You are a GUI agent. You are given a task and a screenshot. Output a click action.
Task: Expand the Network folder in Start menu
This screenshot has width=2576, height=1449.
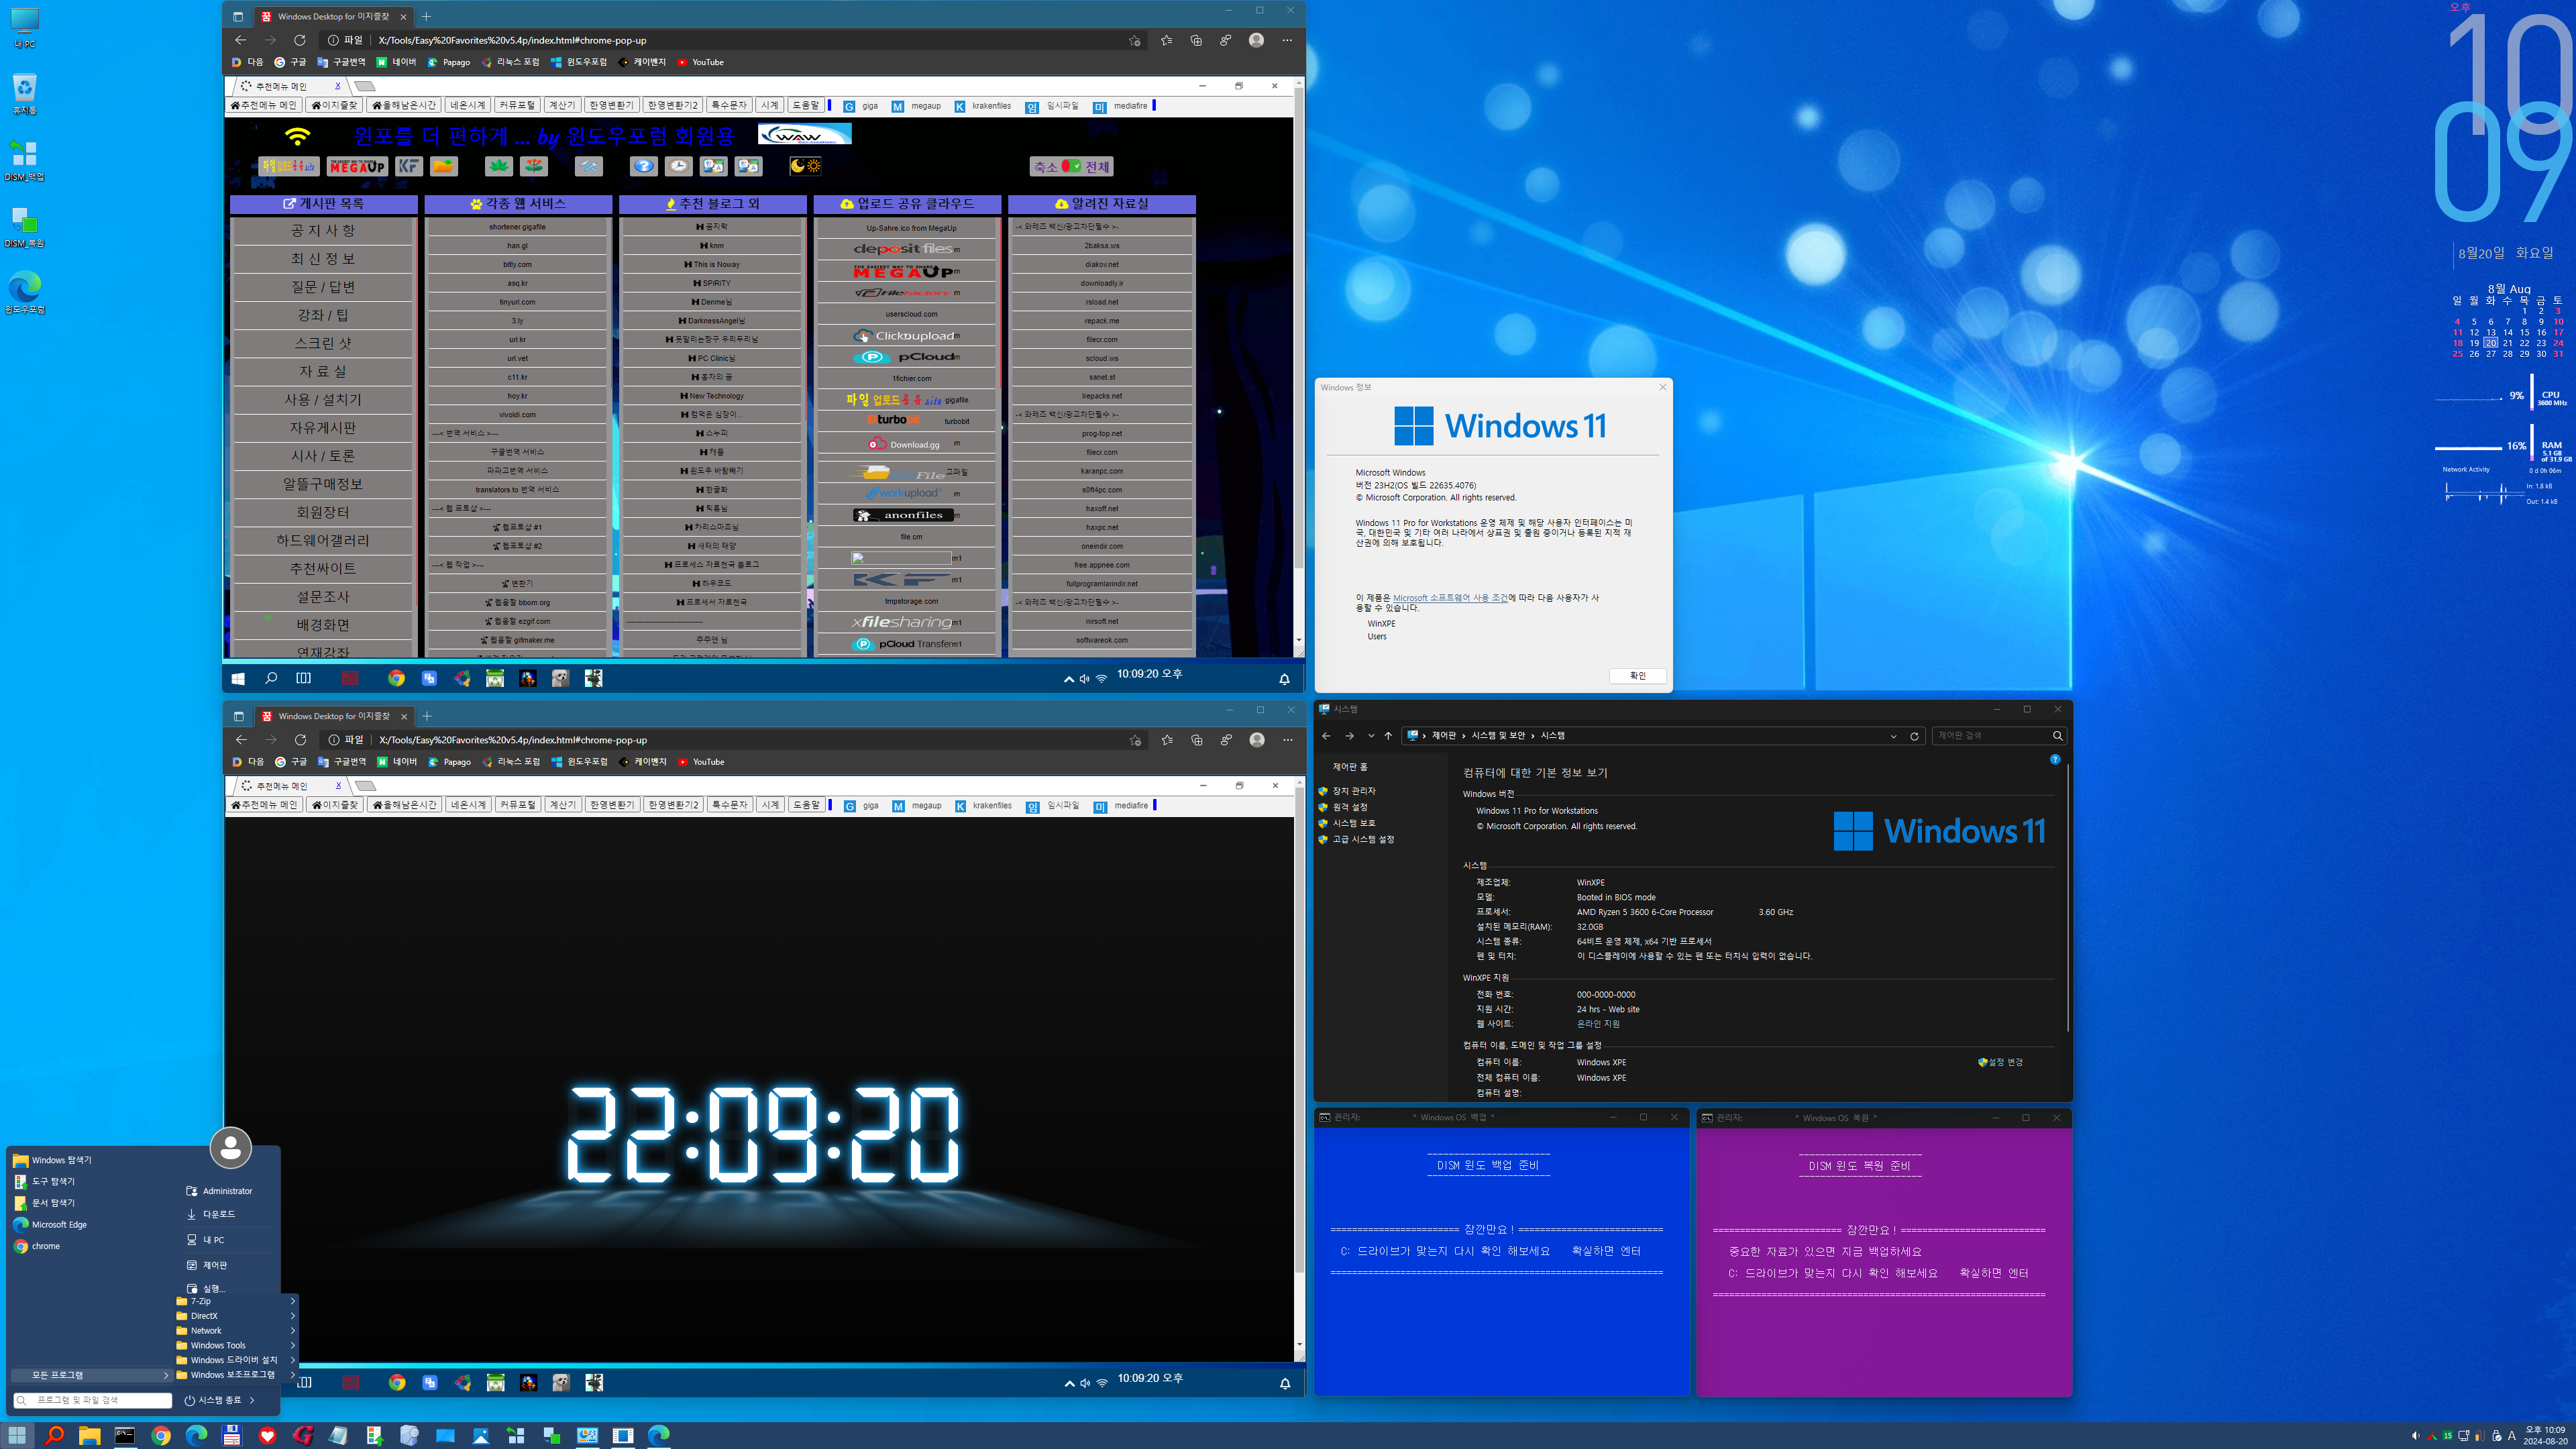(236, 1331)
